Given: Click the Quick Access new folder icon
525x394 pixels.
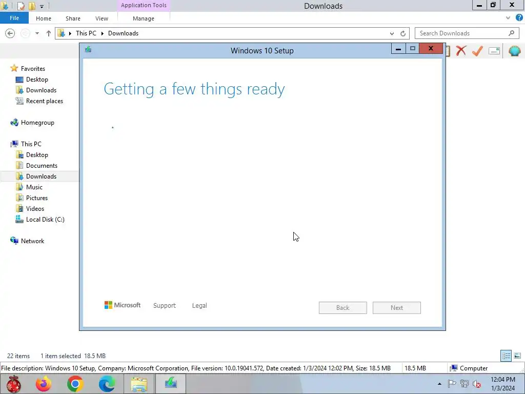Looking at the screenshot, I should pos(32,6).
